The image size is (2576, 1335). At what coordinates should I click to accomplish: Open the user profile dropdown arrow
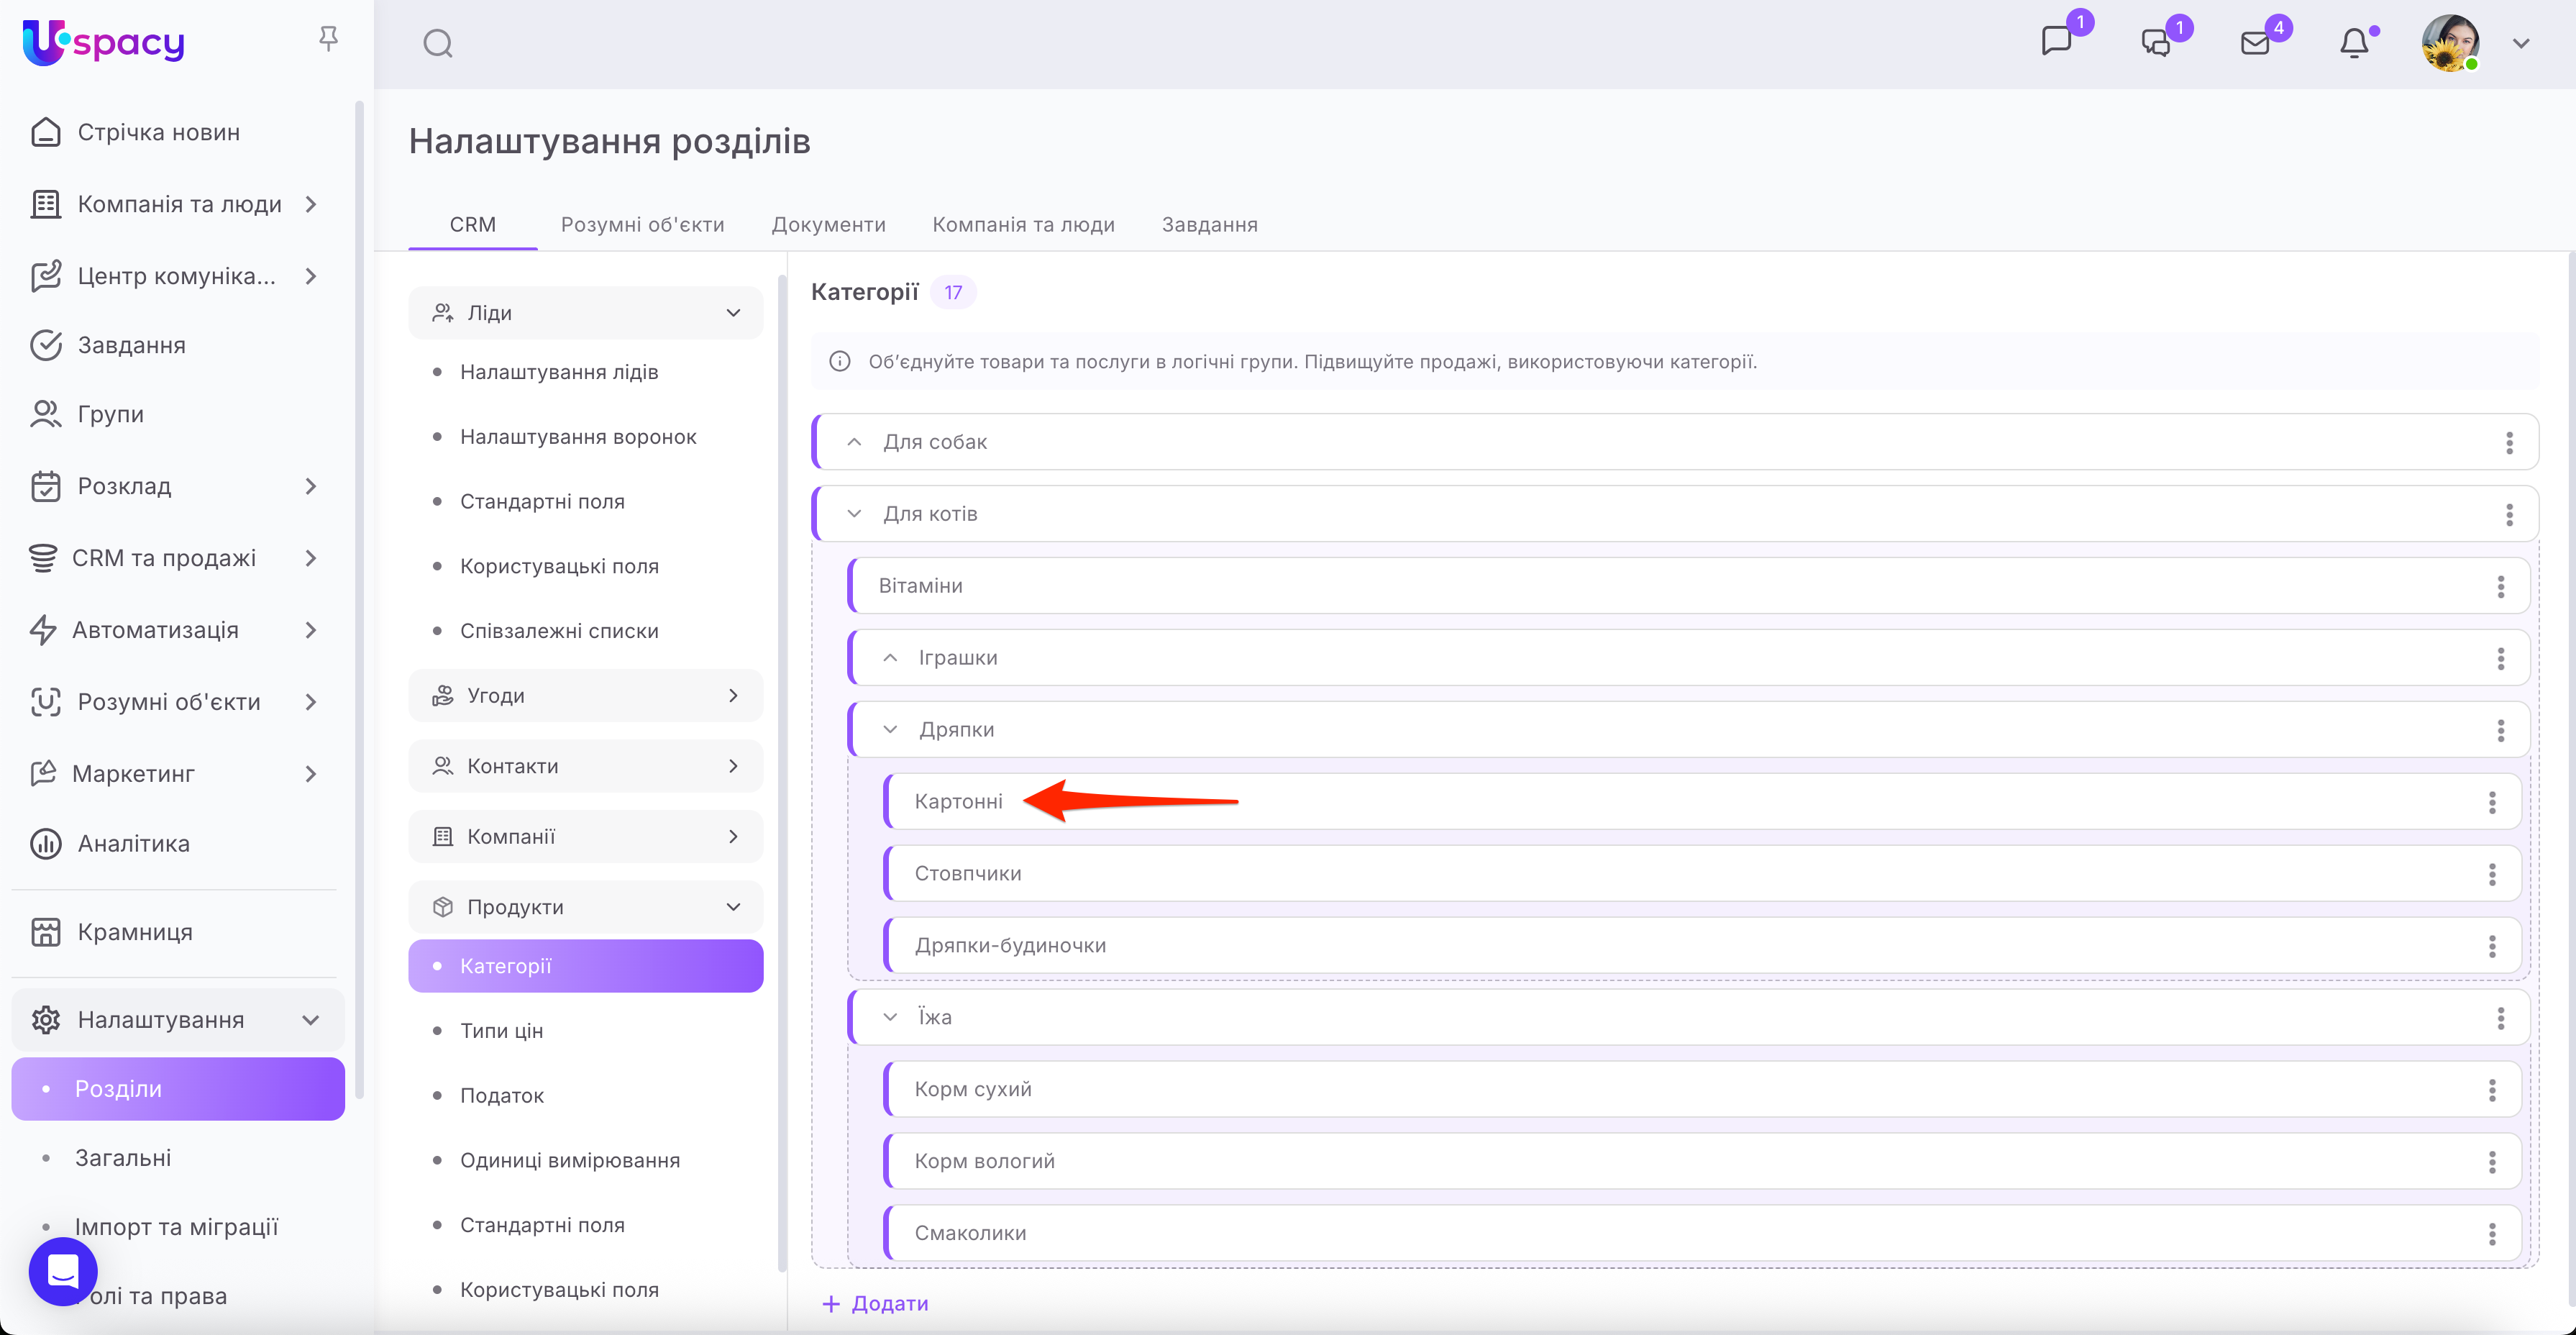[2521, 43]
